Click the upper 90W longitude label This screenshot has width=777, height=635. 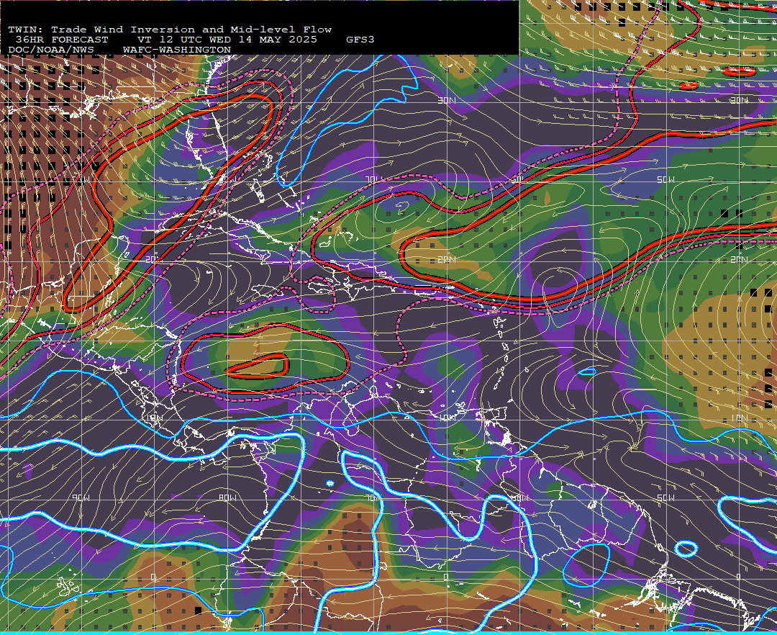pos(81,180)
